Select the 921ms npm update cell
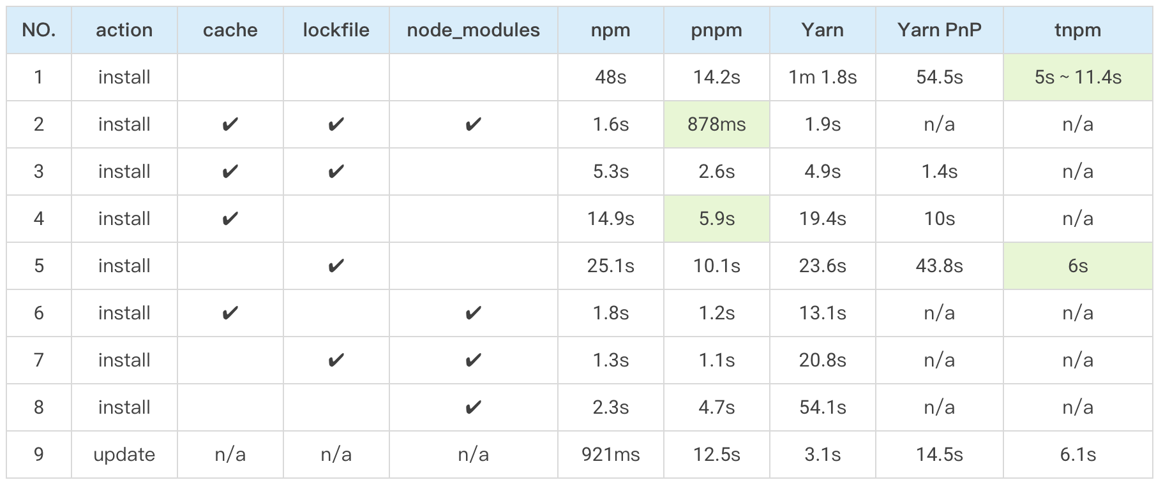The height and width of the screenshot is (487, 1163). point(610,454)
